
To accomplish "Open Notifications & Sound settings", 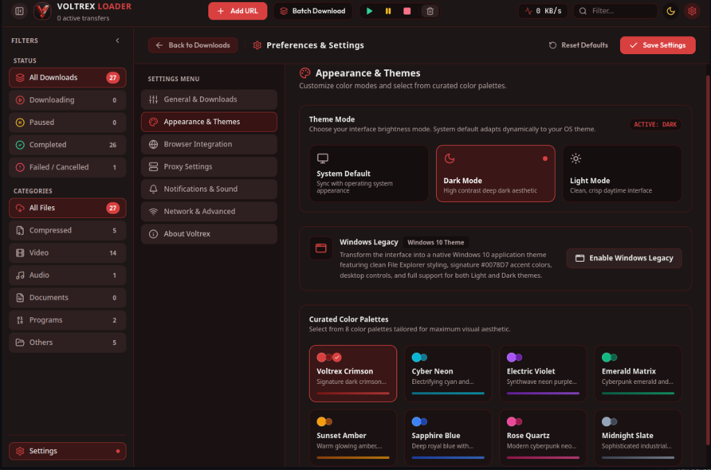I will click(209, 189).
